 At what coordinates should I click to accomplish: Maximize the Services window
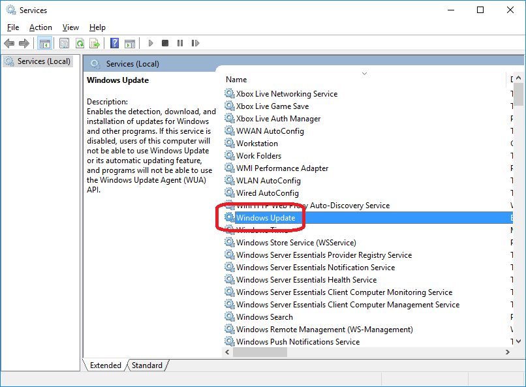(x=480, y=10)
